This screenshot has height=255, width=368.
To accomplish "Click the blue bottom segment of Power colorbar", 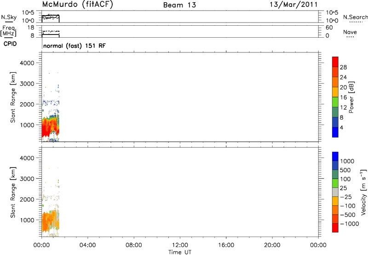I will tap(335, 132).
